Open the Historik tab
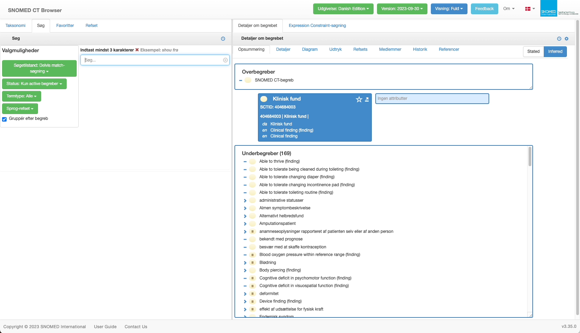The image size is (580, 333). (420, 49)
